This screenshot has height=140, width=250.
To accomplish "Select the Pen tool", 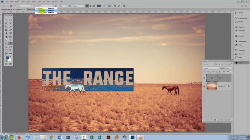I will pos(6,43).
